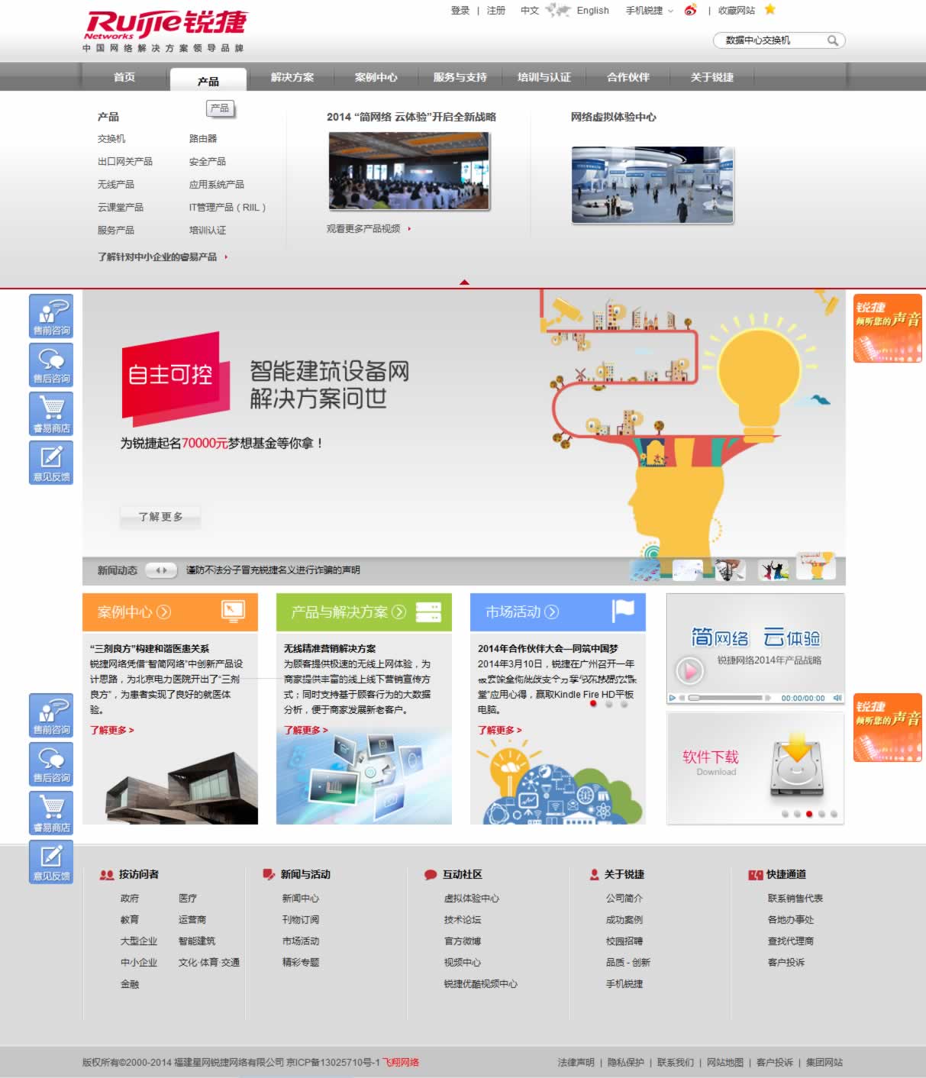
Task: Select first carousel dot in download panel
Action: tap(785, 814)
